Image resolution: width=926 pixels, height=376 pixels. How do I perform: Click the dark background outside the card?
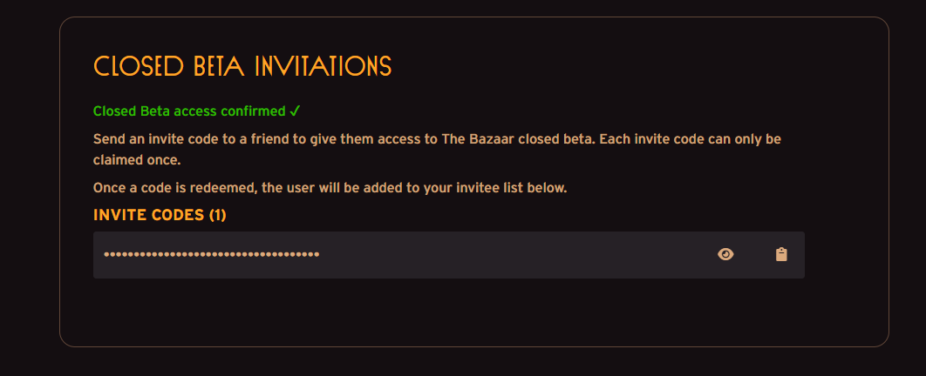pos(29,189)
